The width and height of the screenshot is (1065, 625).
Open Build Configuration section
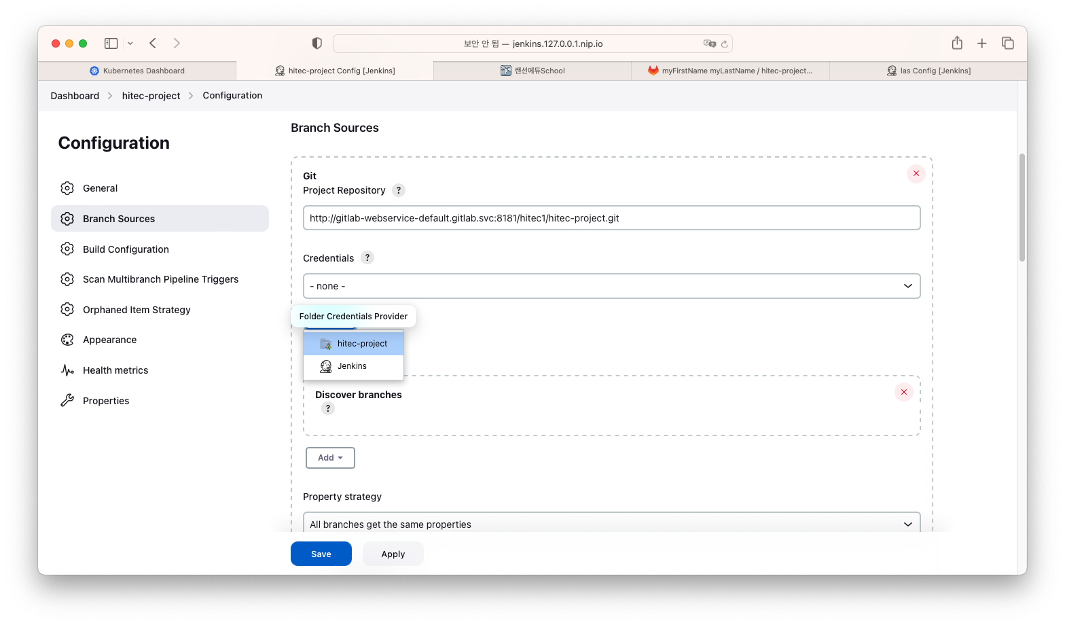click(x=160, y=249)
